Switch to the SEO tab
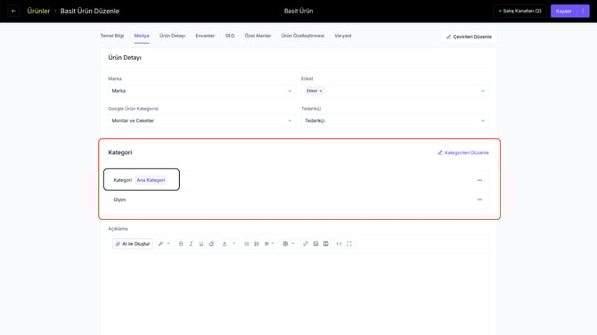 click(x=230, y=36)
